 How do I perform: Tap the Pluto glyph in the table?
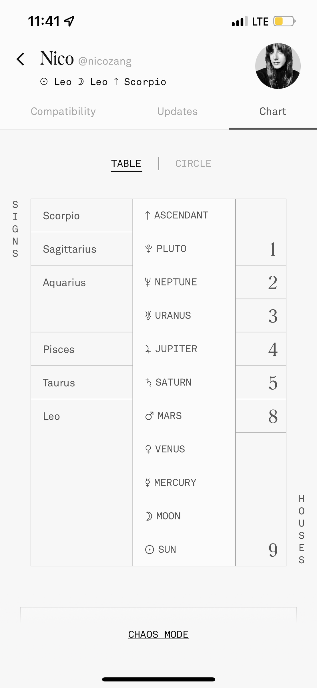148,249
